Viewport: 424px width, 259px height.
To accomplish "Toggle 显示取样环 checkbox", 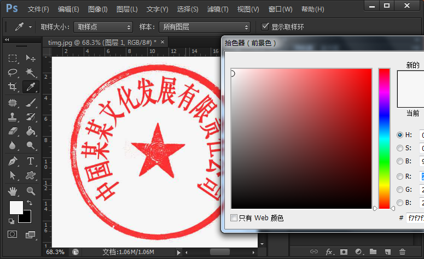I will point(265,26).
